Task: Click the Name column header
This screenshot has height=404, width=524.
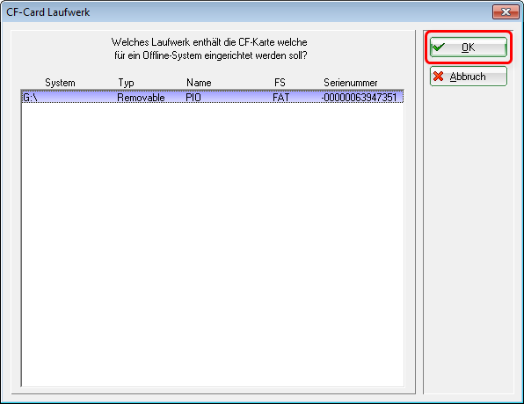Action: click(x=199, y=83)
